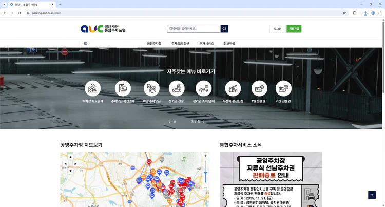The width and height of the screenshot is (385, 207).
Task: Zoom in the map with plus button
Action: (206, 156)
